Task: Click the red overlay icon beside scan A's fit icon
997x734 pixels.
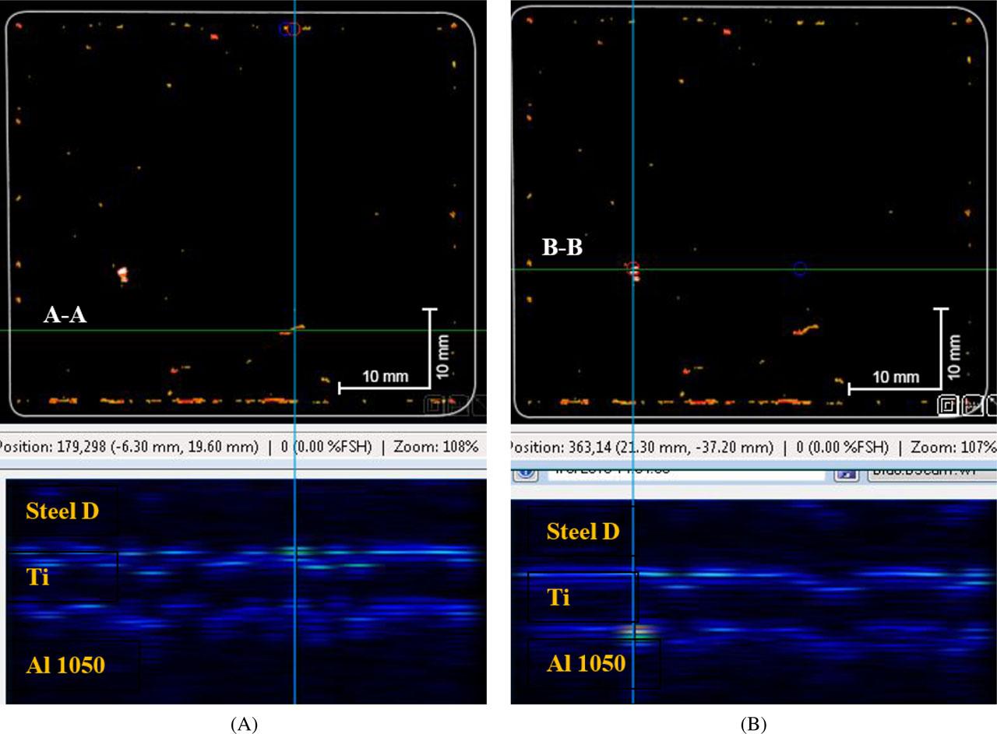Action: pyautogui.click(x=452, y=404)
